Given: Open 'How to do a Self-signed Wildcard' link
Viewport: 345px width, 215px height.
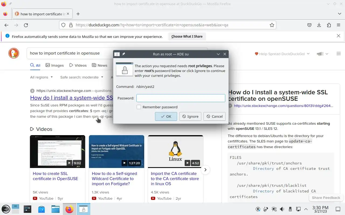Looking at the screenshot, I should [115, 178].
